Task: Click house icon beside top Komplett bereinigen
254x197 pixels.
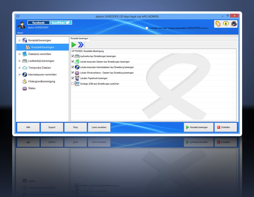Action: (25, 40)
